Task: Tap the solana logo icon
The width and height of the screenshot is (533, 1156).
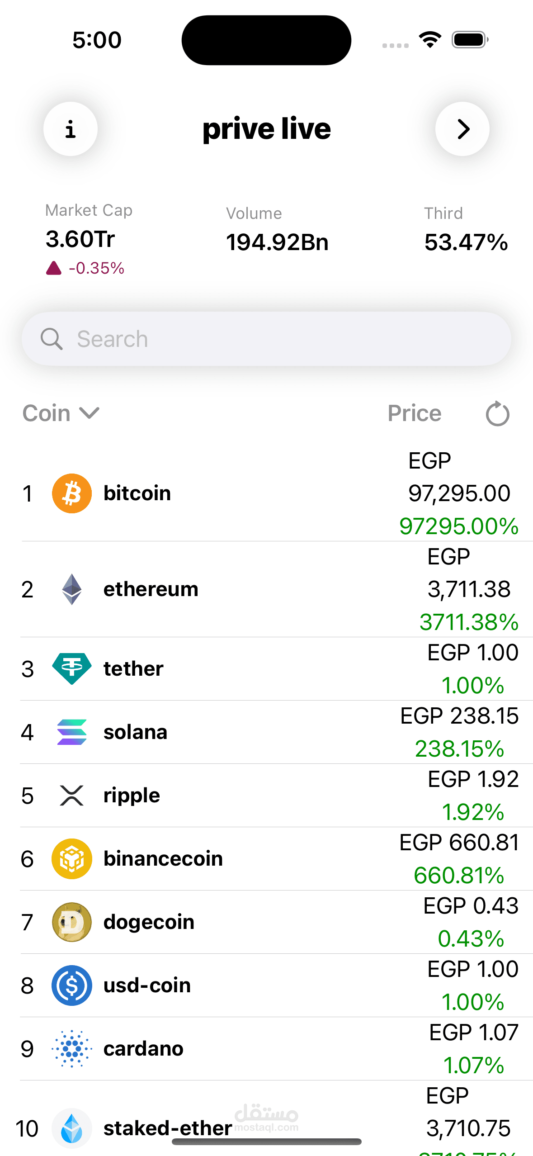Action: click(72, 732)
